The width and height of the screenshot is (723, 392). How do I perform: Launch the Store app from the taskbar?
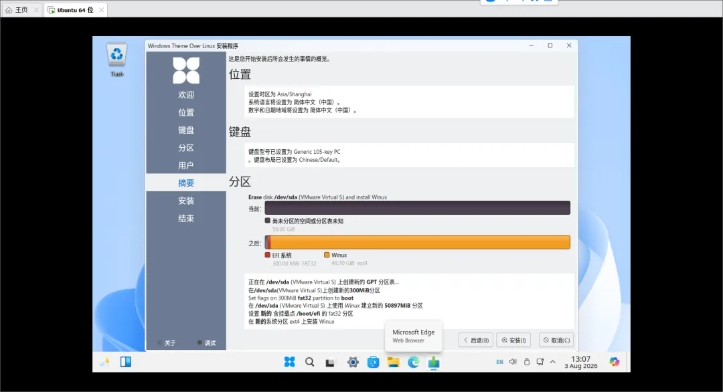[373, 362]
